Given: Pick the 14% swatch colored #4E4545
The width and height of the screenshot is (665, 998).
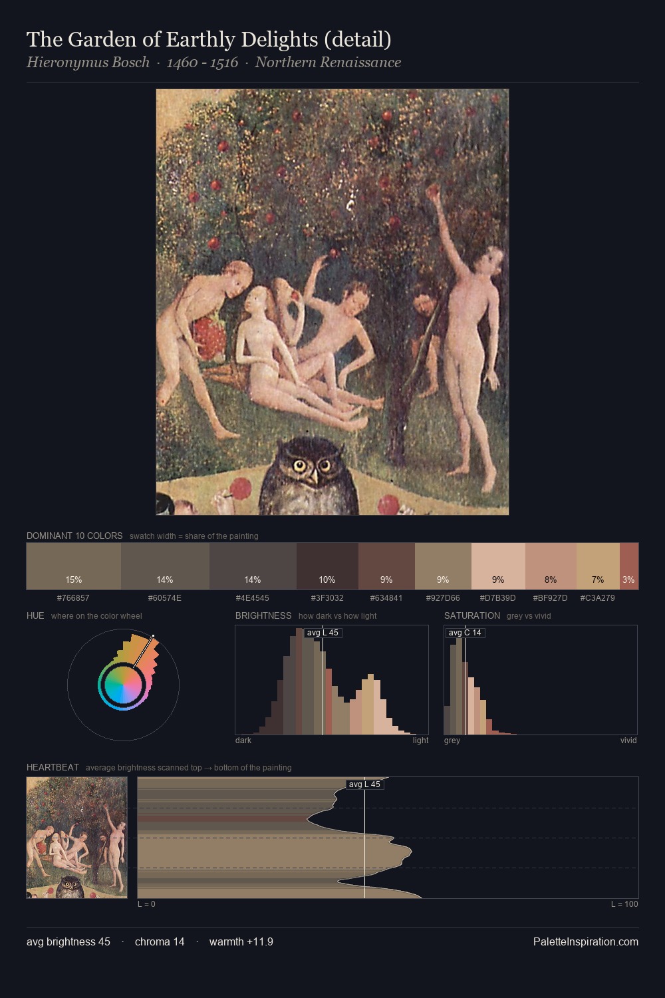Looking at the screenshot, I should tap(253, 566).
